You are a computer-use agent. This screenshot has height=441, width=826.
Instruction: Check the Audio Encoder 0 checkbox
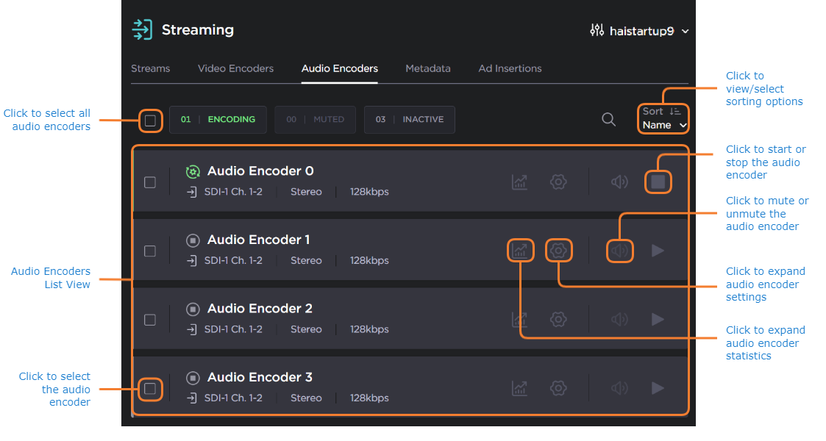pos(150,182)
